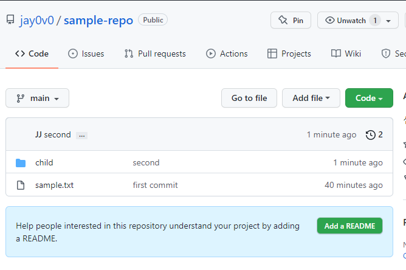Screen dimensions: 406x270
Task: Click the Add a README button
Action: click(x=349, y=226)
